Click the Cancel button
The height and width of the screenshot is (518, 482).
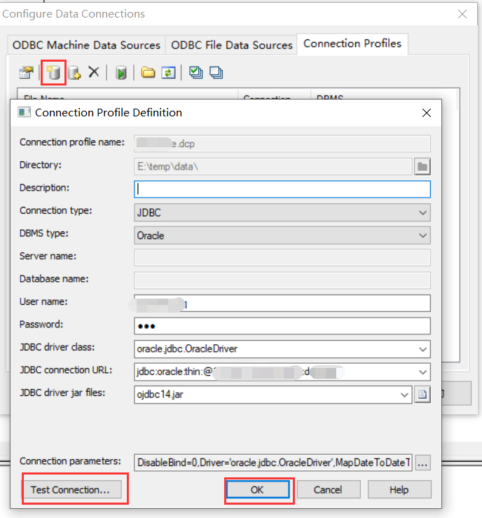coord(328,489)
